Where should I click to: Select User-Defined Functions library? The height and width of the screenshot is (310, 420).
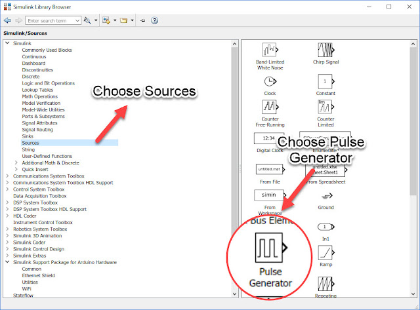point(47,156)
